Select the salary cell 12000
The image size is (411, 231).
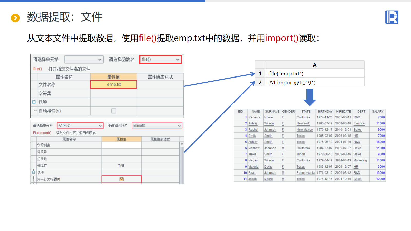coord(378,179)
